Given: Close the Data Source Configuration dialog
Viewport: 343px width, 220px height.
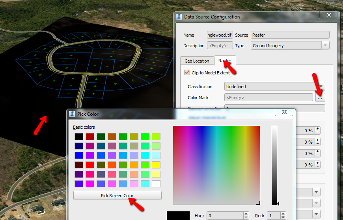Looking at the screenshot, I should pyautogui.click(x=329, y=15).
